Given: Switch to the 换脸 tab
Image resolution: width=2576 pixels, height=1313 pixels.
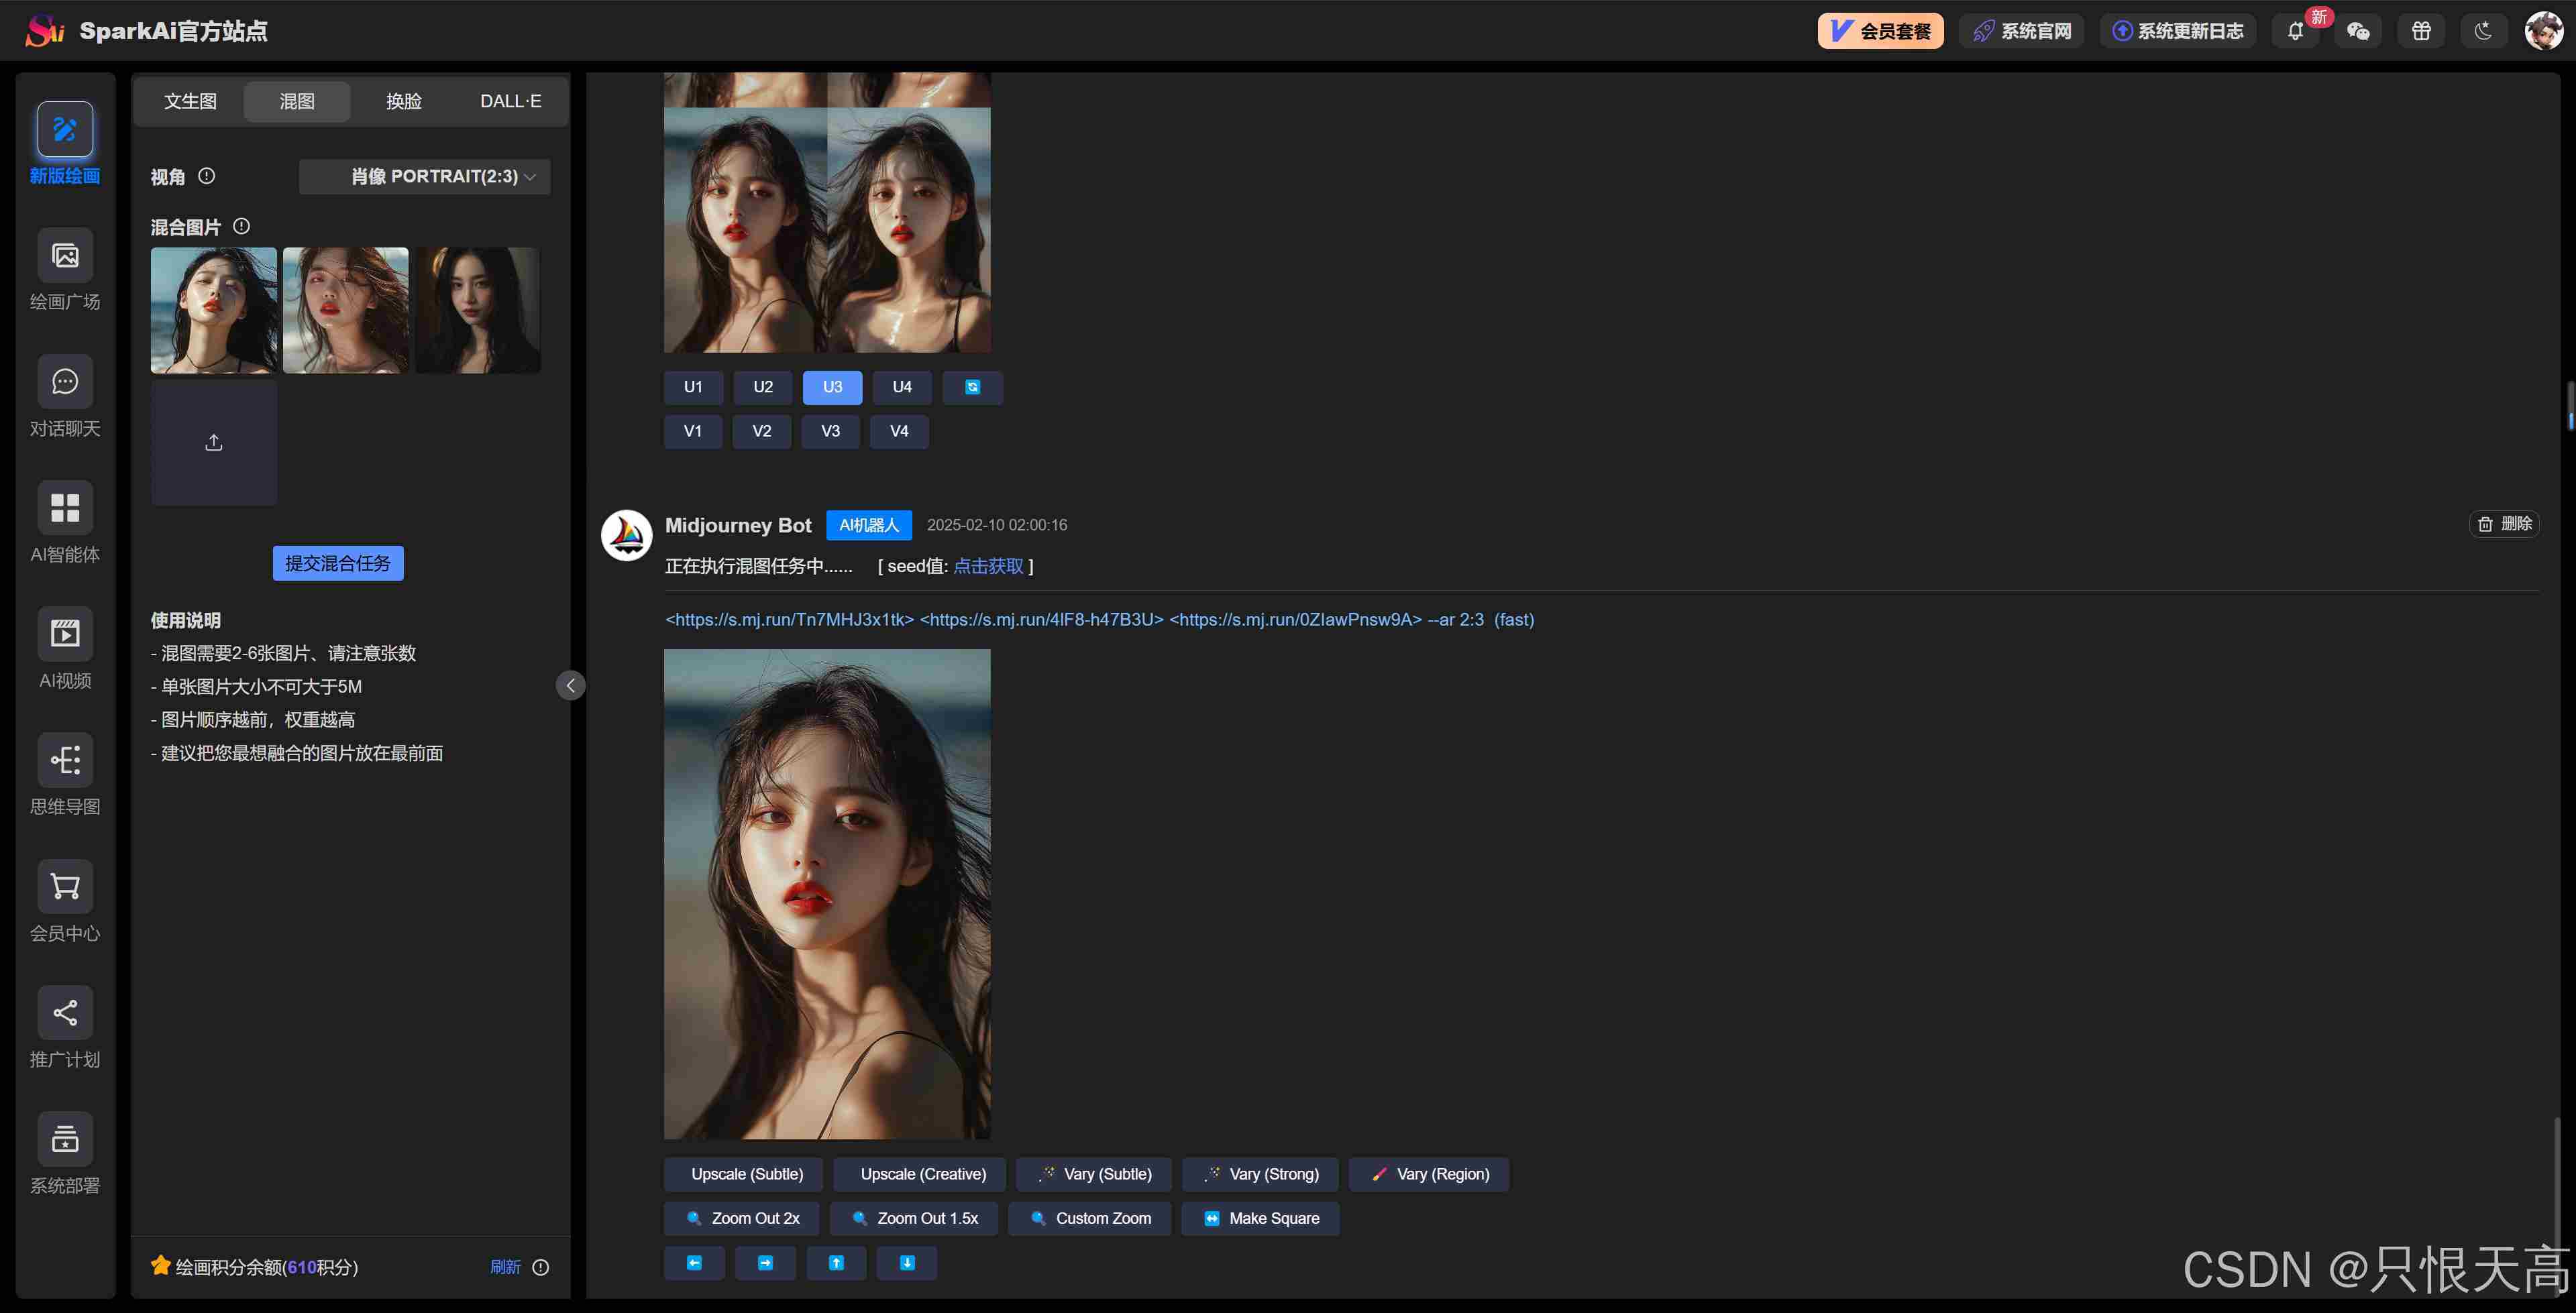Looking at the screenshot, I should (x=404, y=101).
